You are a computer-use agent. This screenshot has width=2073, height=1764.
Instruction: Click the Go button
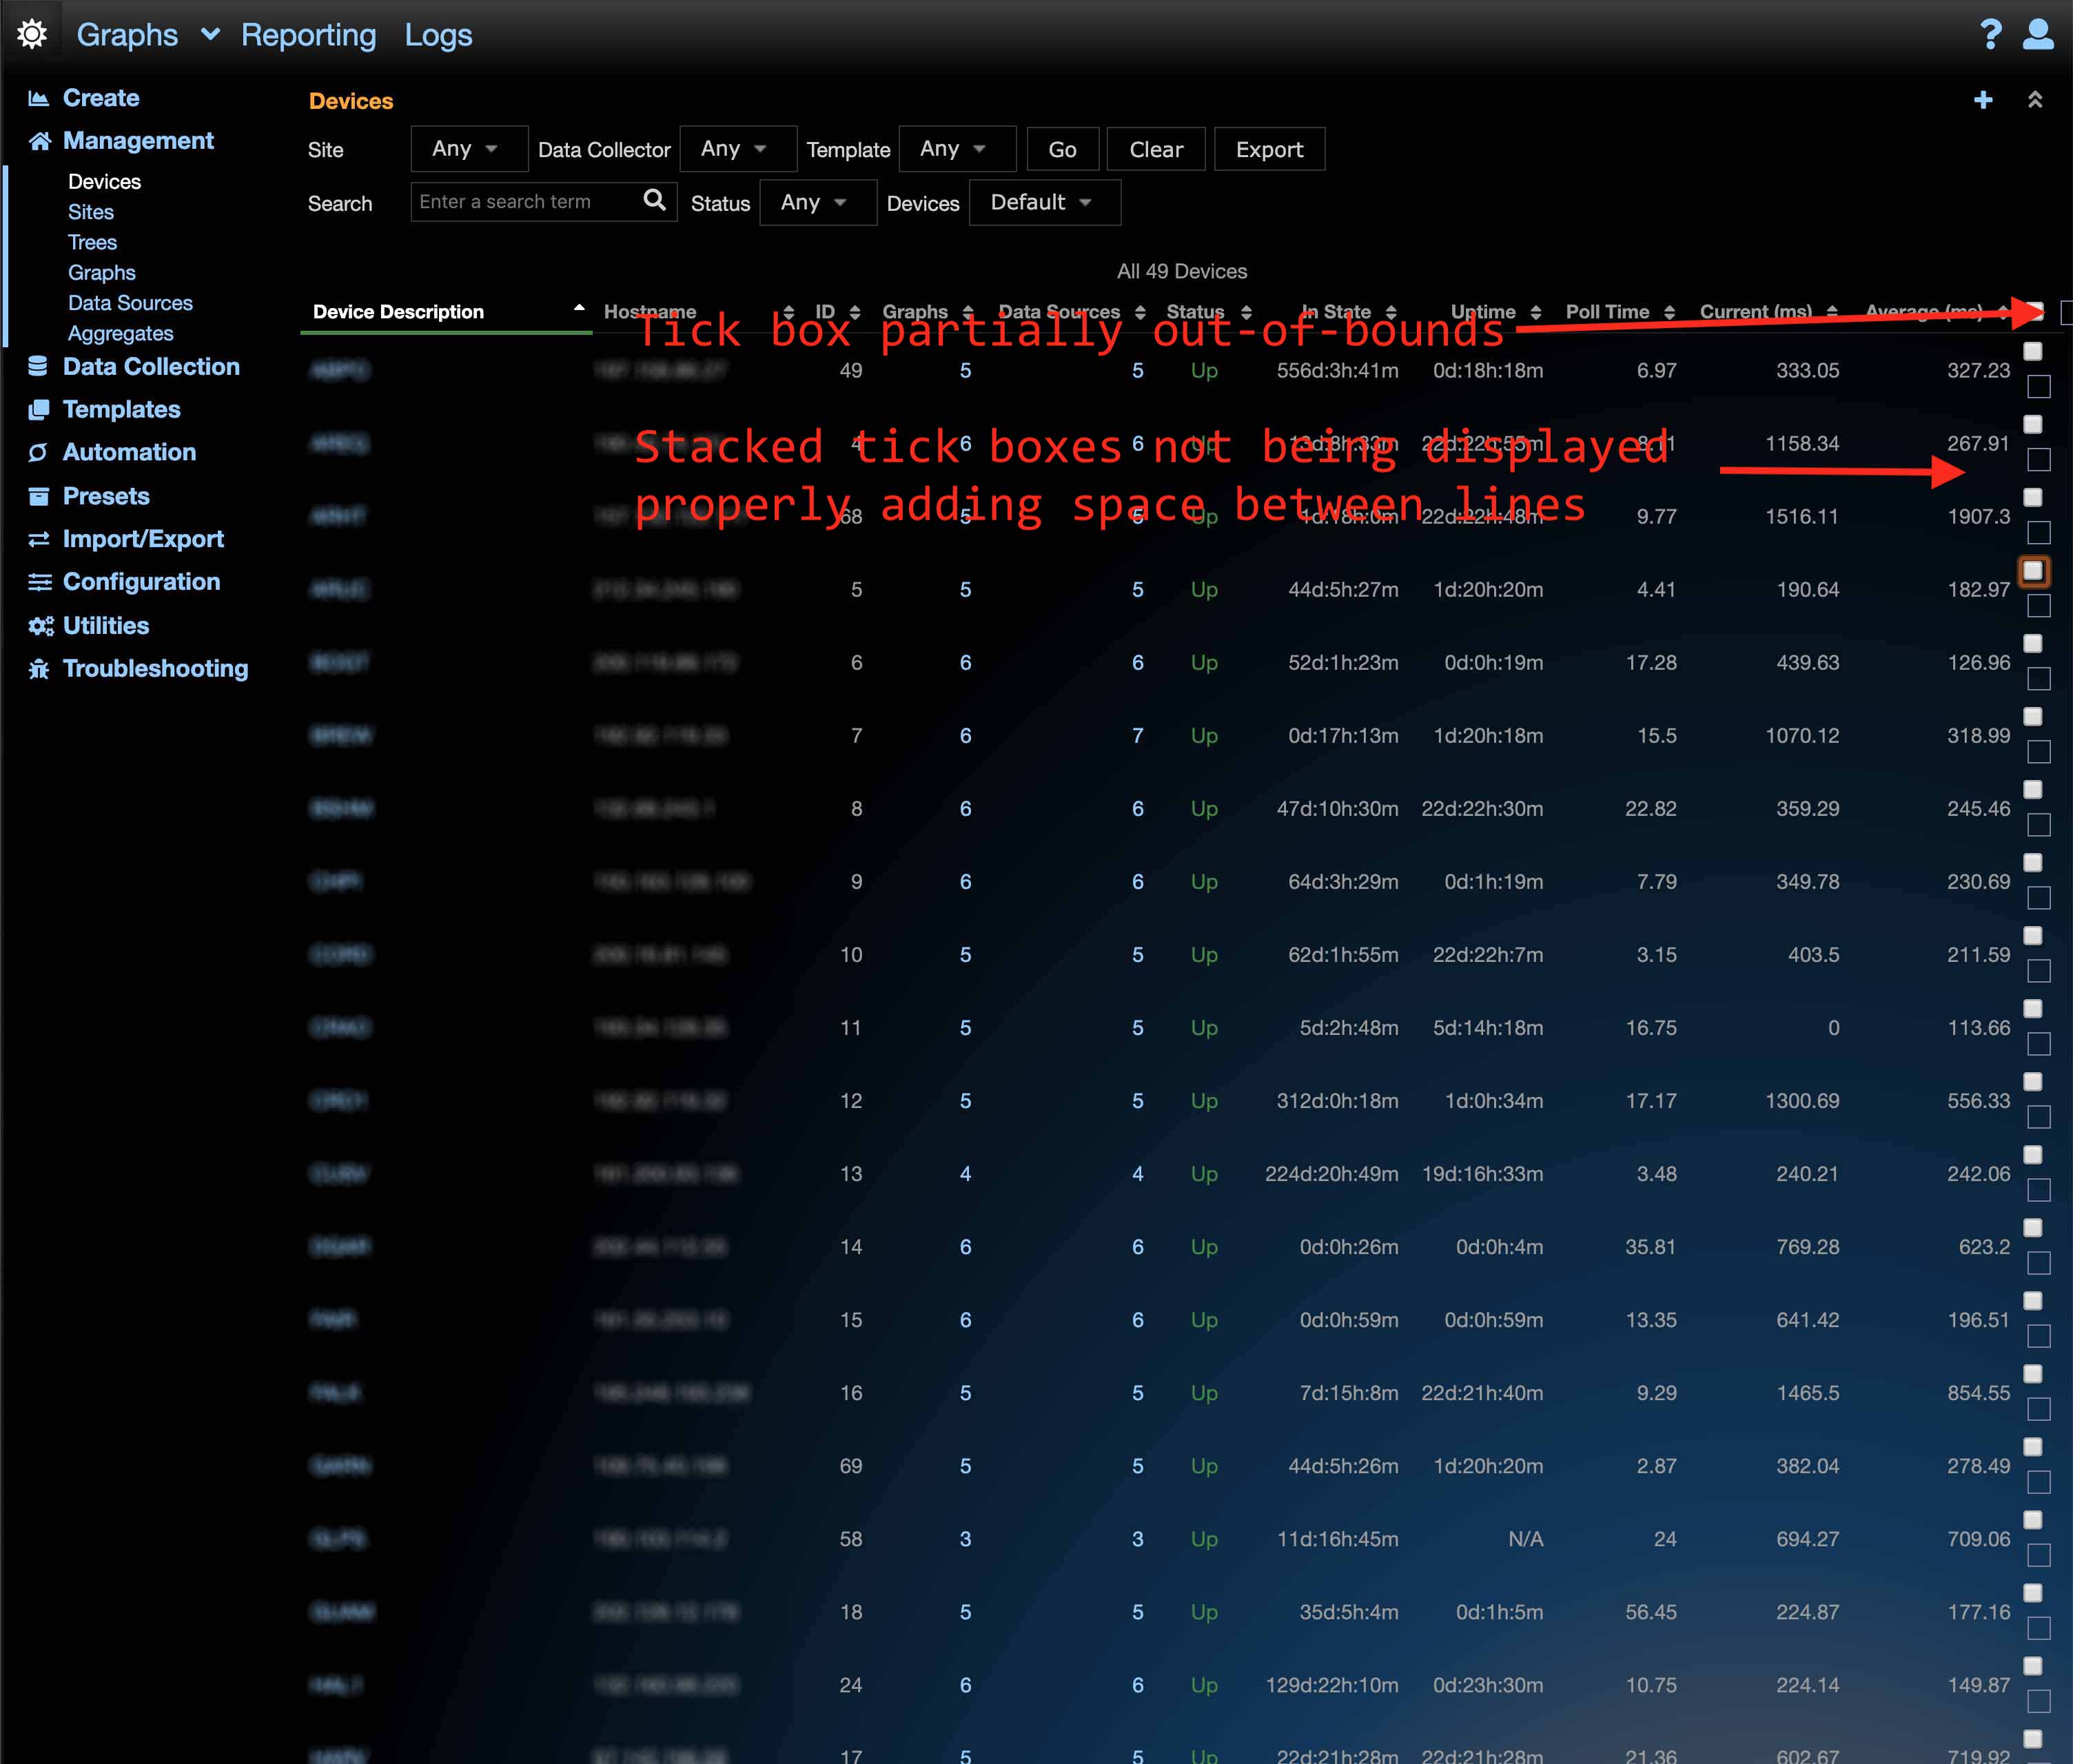click(x=1062, y=149)
